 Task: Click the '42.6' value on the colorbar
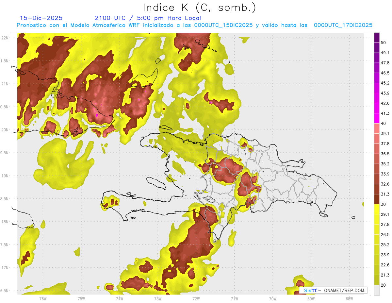pyautogui.click(x=385, y=103)
